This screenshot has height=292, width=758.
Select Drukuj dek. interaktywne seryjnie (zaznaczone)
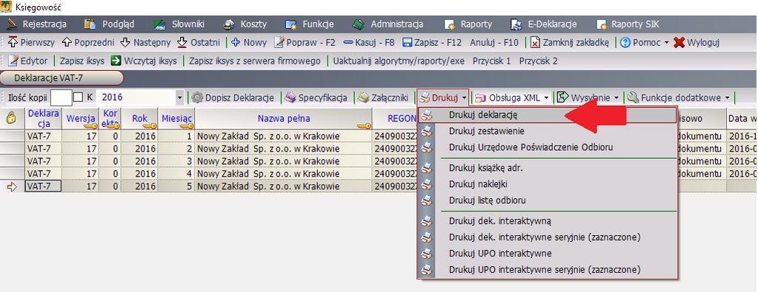pos(548,237)
